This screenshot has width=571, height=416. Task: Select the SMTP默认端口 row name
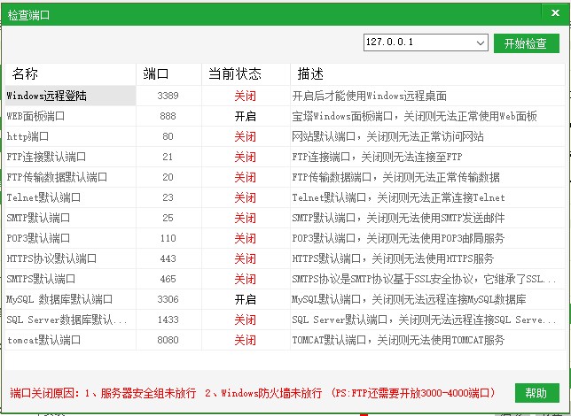point(38,219)
